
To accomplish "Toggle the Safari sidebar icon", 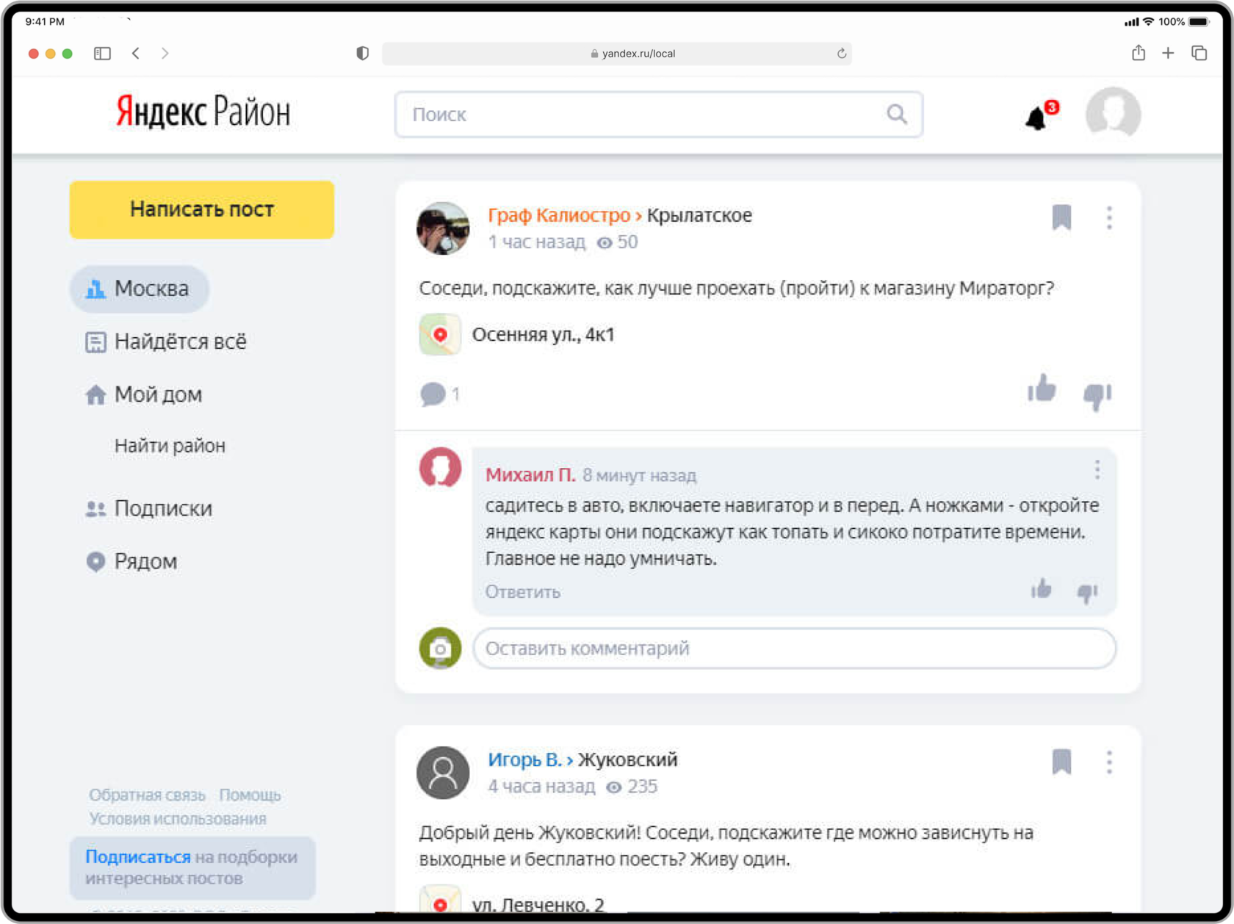I will pos(102,53).
